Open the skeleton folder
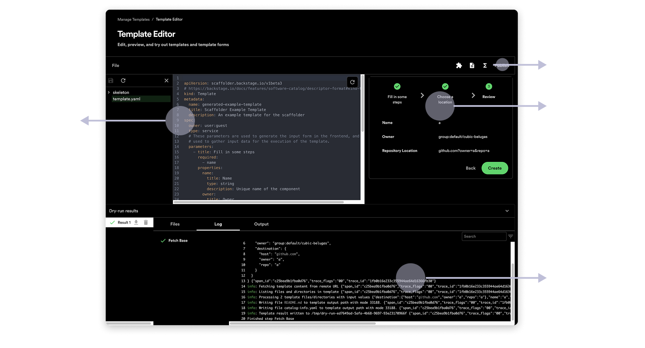Image resolution: width=645 pixels, height=348 pixels. click(x=121, y=92)
